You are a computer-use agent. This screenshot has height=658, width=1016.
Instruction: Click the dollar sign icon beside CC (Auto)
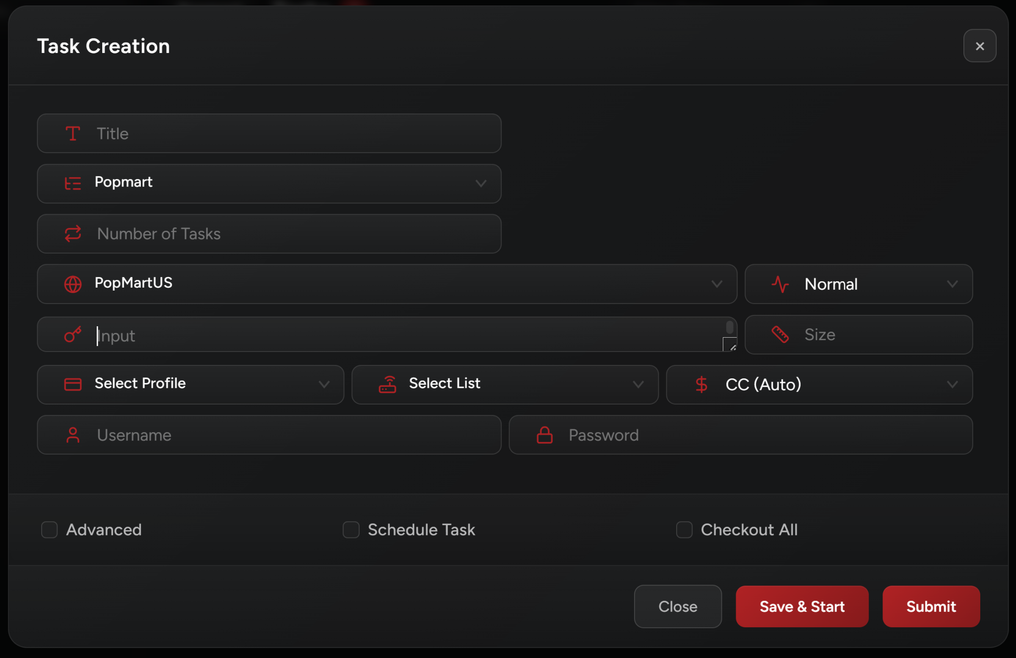point(701,384)
